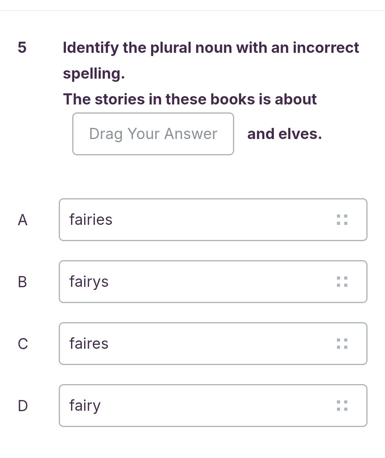Screen dimensions: 385x458
Task: Click the "Drag Your Answer" drop zone
Action: tap(153, 133)
